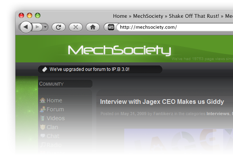Stop page loading with the X button
Screen dimensions: 233x155
[76, 27]
